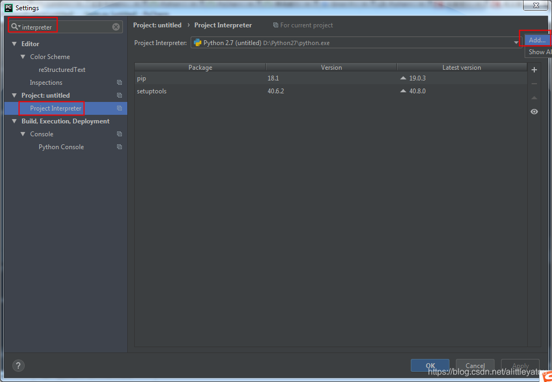
Task: Collapse Build, Execution, Deployment section
Action: point(14,121)
